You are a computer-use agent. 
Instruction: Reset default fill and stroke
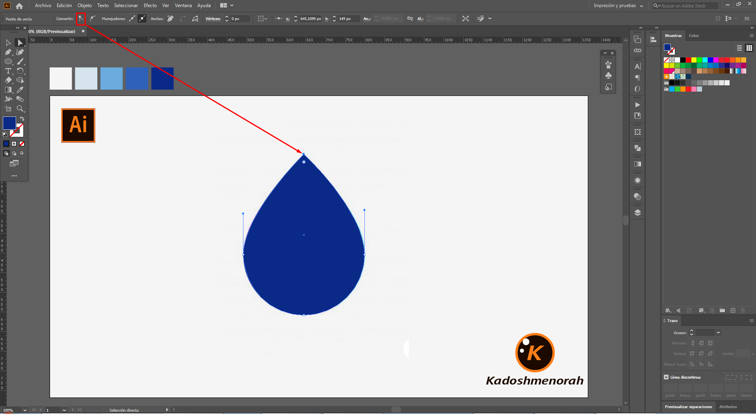click(5, 134)
